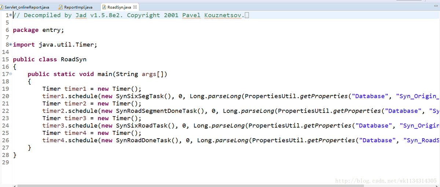Click 'Timer timer3 = new Timer();' line
Viewport: 440px width, 187px height.
[92, 118]
